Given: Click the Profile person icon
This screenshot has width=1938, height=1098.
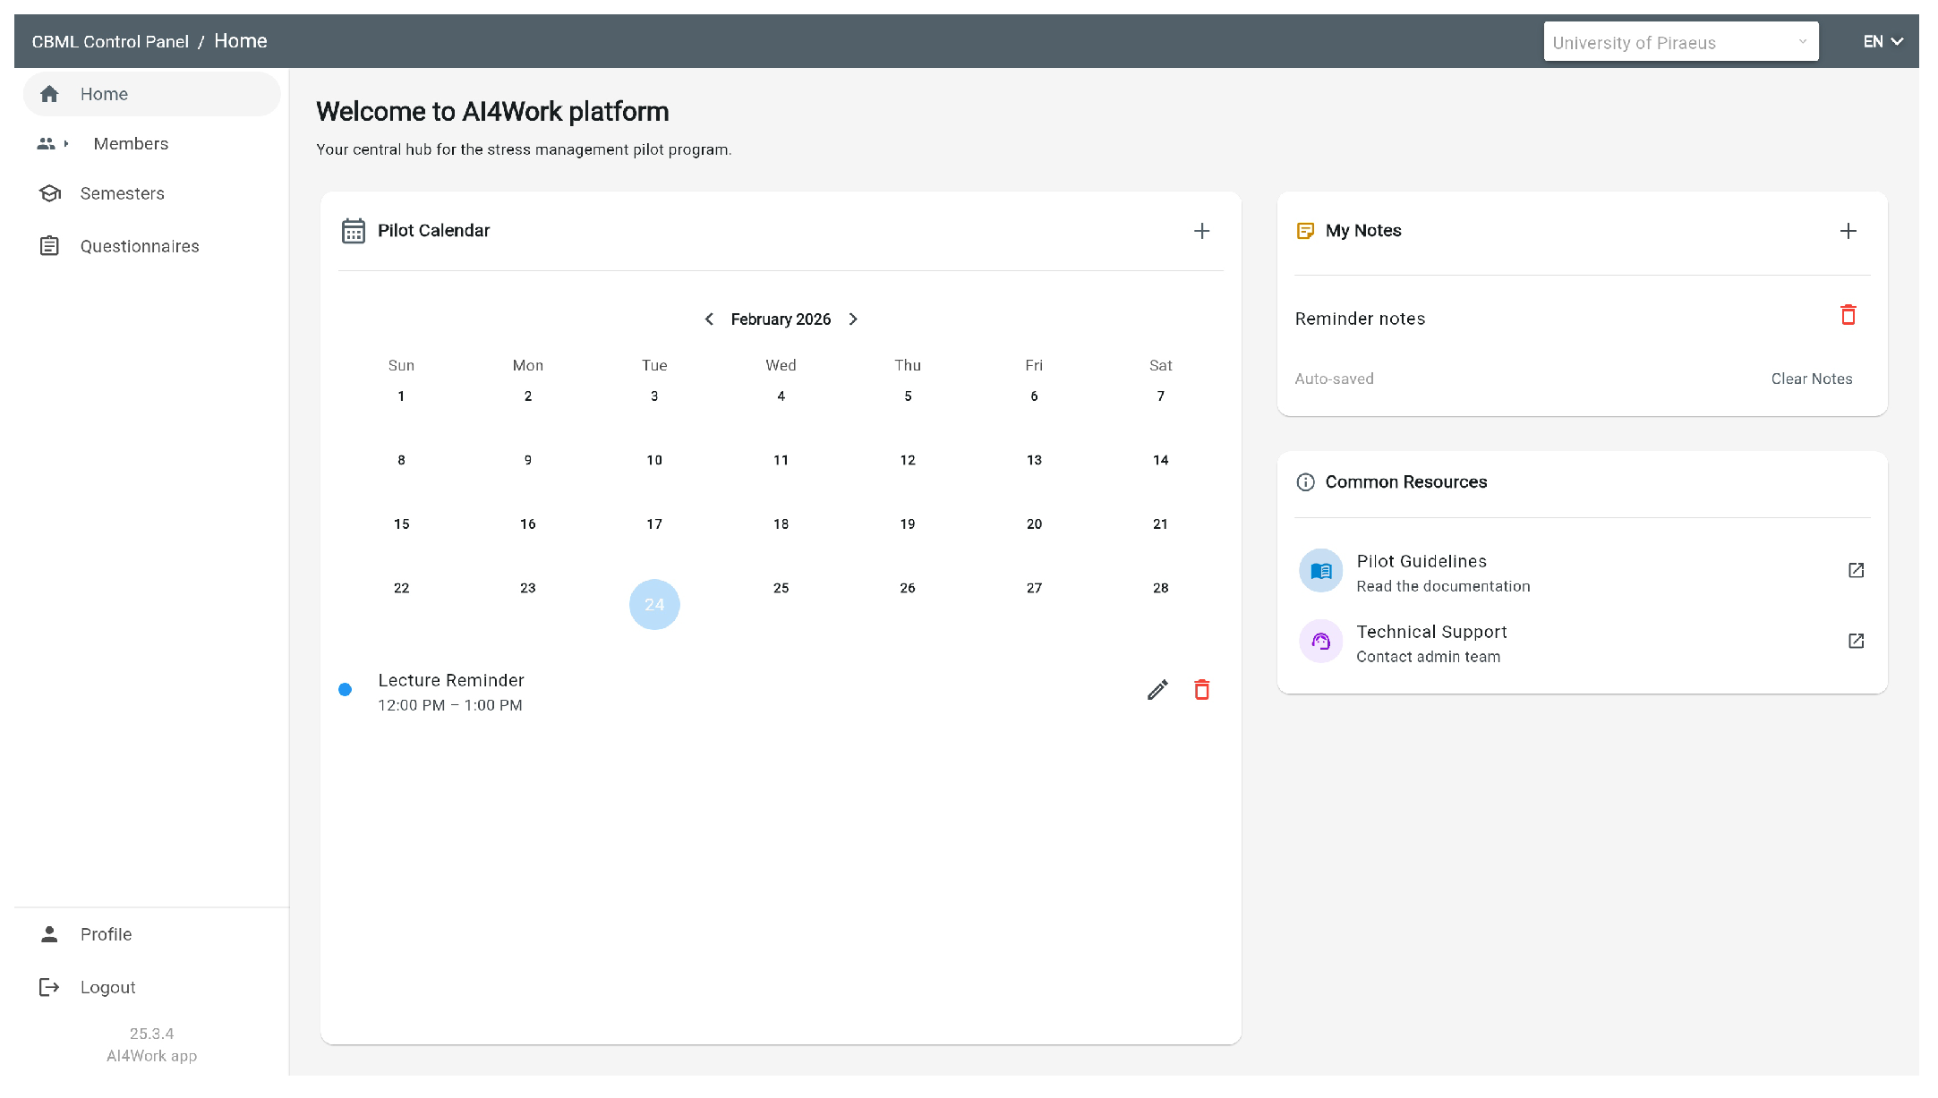Looking at the screenshot, I should tap(49, 934).
